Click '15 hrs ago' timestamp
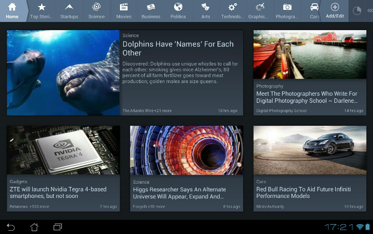Viewport: 373px width, 234px height. click(354, 207)
